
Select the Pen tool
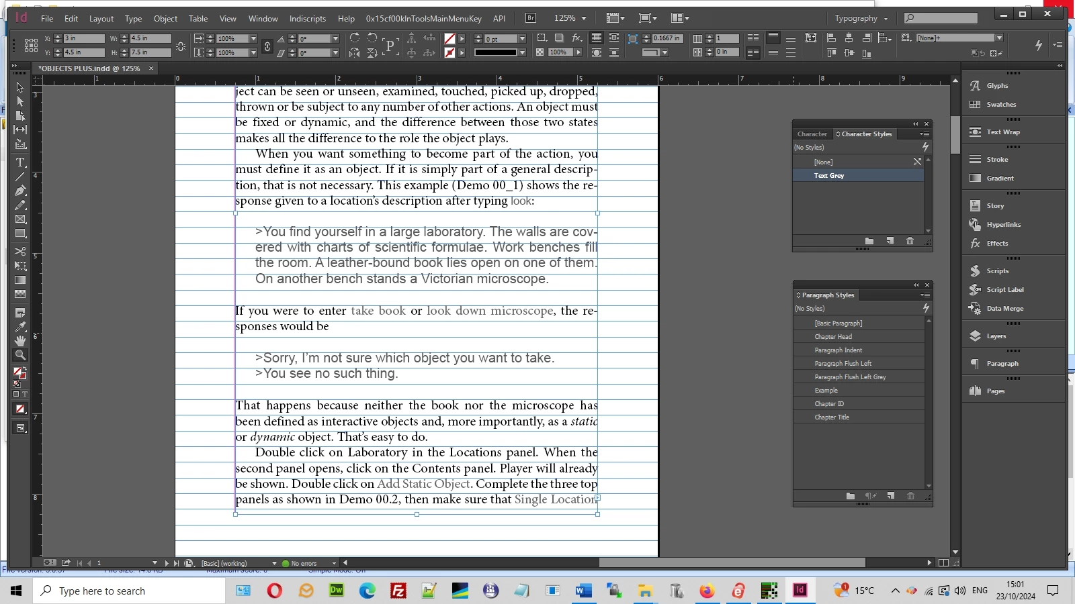click(20, 191)
